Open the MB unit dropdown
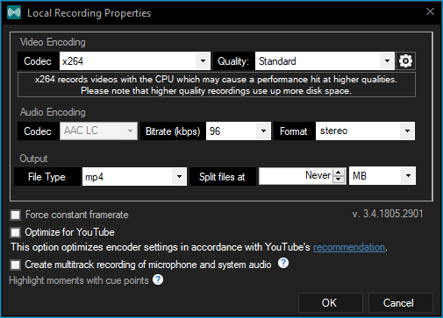This screenshot has width=443, height=318. [x=382, y=176]
